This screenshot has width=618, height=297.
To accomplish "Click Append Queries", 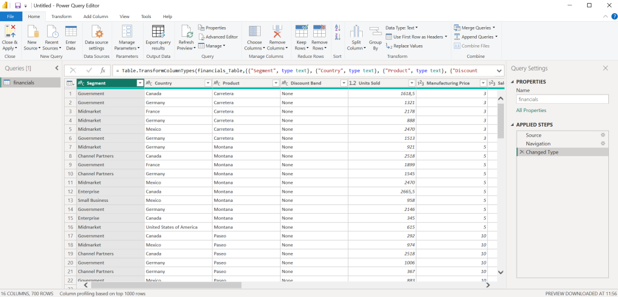I will point(476,37).
